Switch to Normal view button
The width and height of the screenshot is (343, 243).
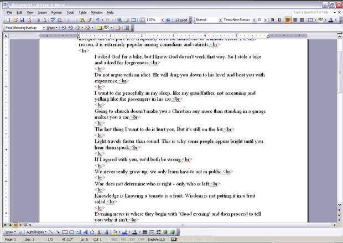coord(5,225)
